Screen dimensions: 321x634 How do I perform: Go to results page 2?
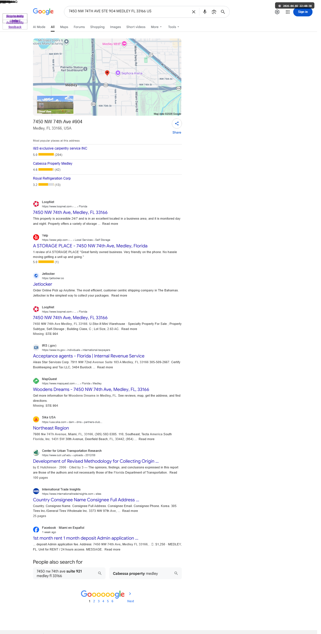(x=94, y=601)
